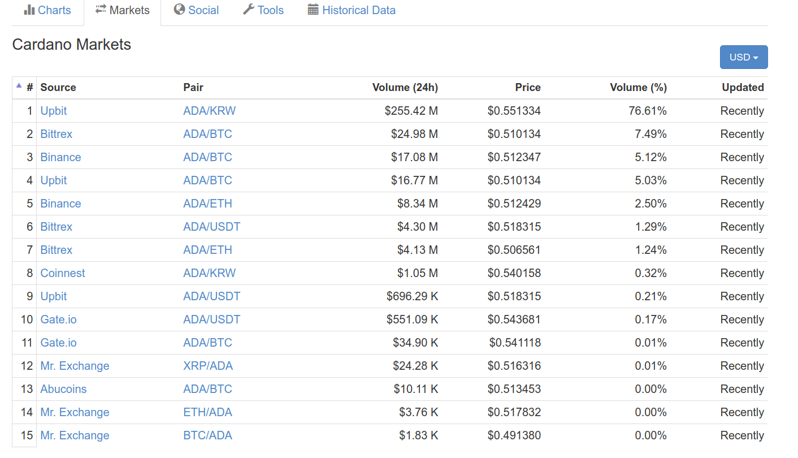Select the $255.42 M volume cell

[x=411, y=111]
